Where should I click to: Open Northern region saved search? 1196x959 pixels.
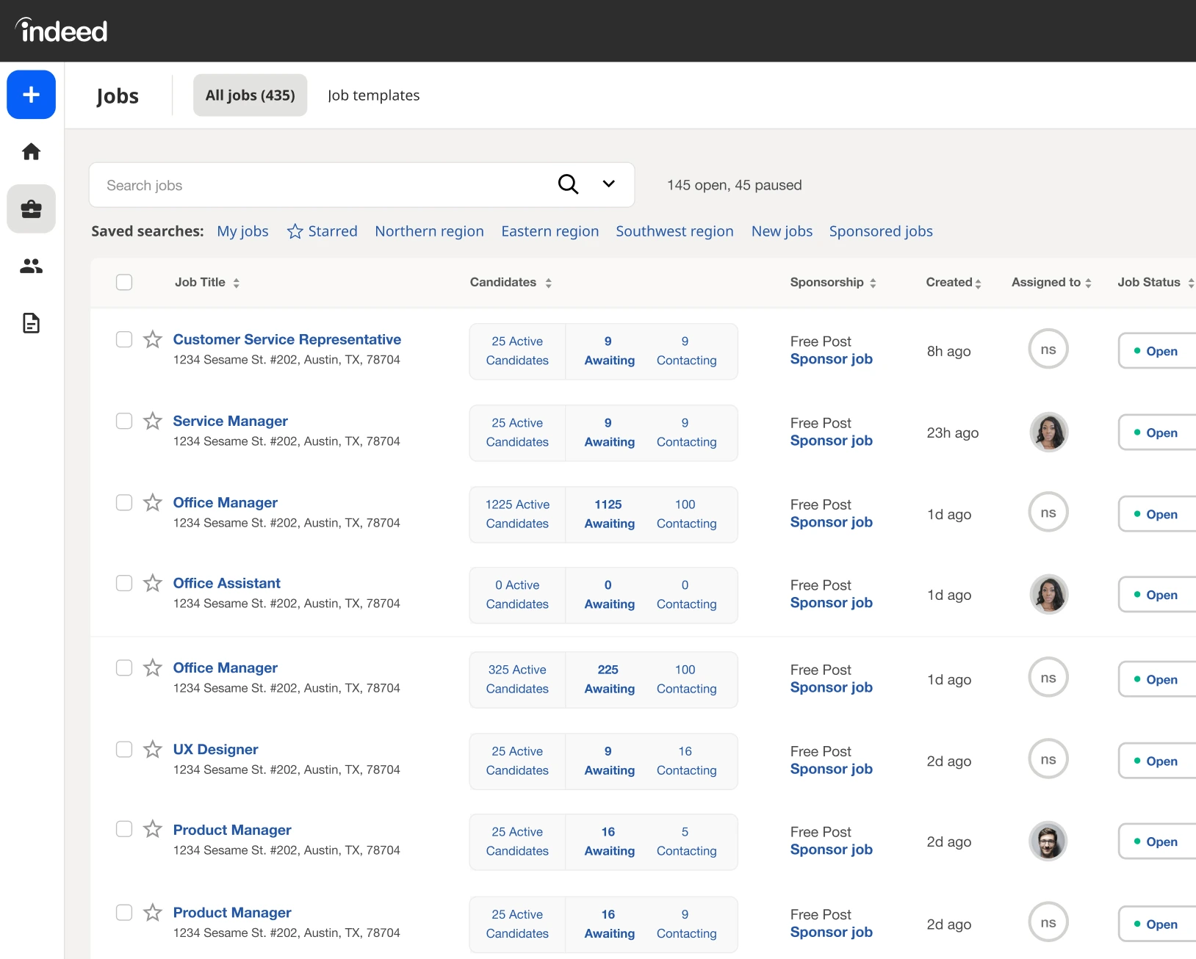(x=429, y=231)
